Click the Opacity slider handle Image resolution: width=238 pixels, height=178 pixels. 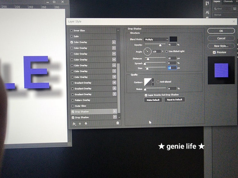(x=160, y=45)
